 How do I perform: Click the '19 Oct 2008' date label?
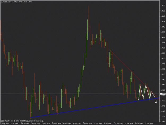(25, 124)
